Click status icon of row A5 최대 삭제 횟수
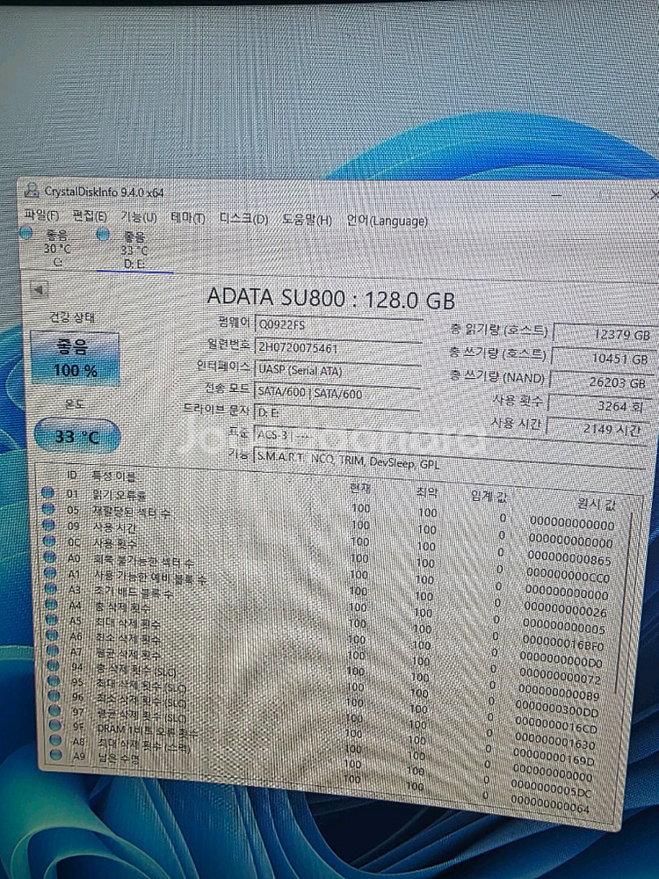The image size is (659, 879). pos(52,620)
